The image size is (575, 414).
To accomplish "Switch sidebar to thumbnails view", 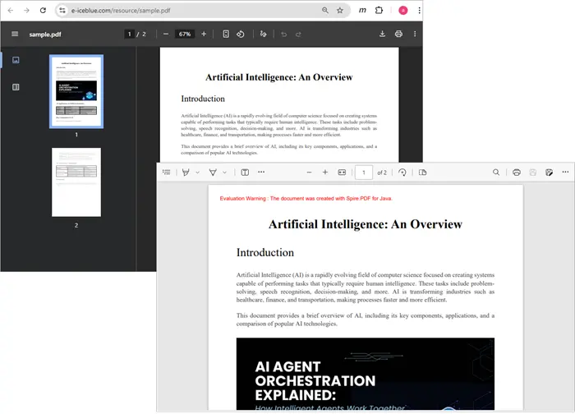I will click(x=16, y=60).
